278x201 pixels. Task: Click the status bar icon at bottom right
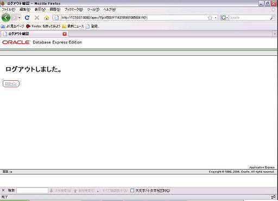pyautogui.click(x=273, y=197)
